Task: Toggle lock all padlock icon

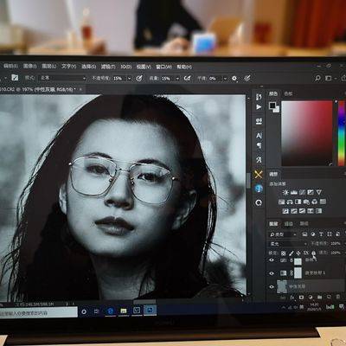Action: tap(313, 253)
